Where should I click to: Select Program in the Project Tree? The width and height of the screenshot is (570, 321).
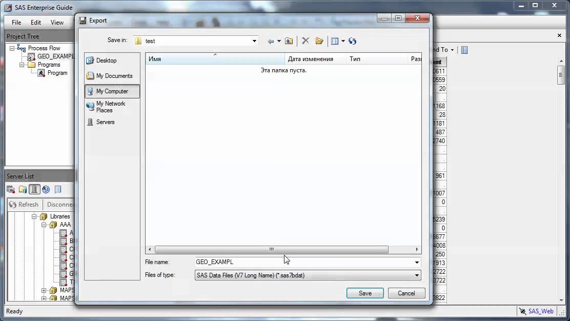coord(57,73)
